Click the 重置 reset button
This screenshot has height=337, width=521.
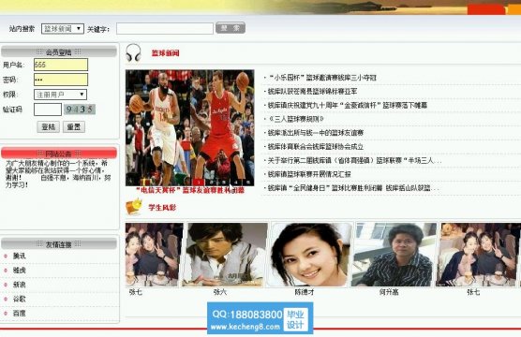point(74,126)
